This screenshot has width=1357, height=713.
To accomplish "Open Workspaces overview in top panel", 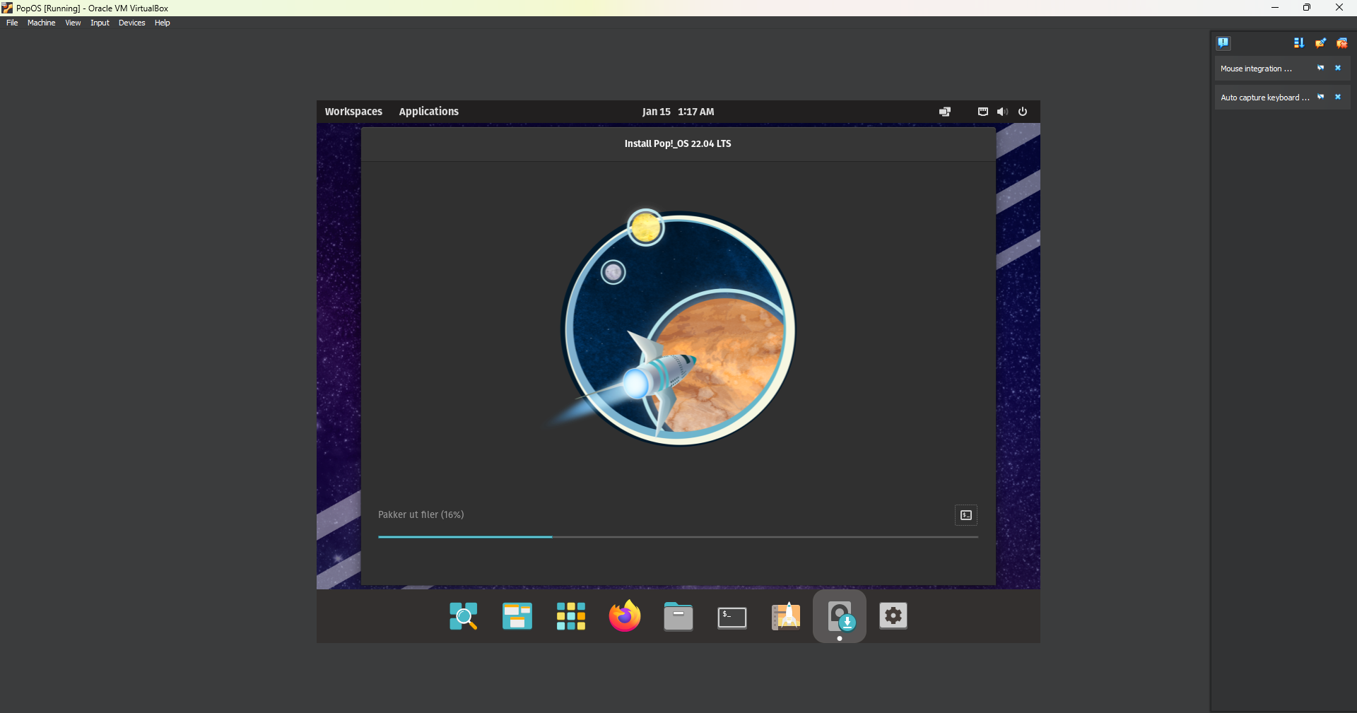I will click(x=353, y=112).
